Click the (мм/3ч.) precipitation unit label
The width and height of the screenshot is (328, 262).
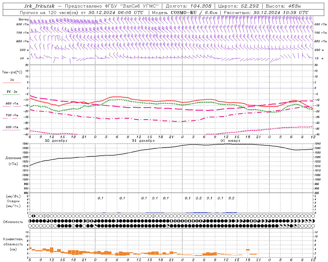[x=13, y=196]
